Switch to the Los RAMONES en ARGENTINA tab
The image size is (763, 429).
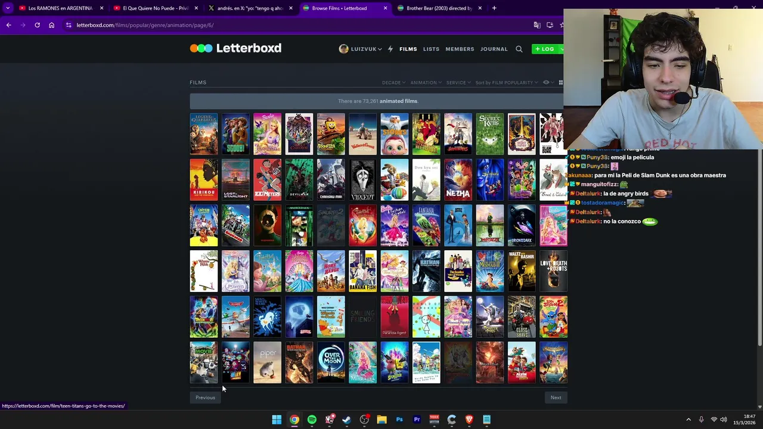pos(60,8)
